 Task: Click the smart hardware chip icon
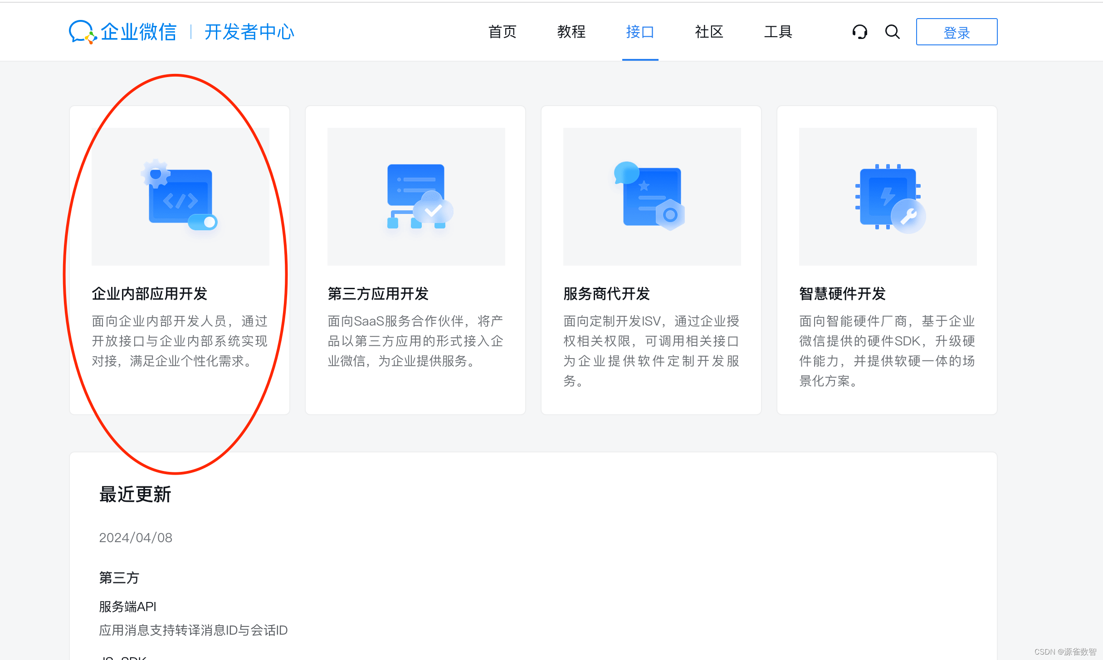coord(888,196)
